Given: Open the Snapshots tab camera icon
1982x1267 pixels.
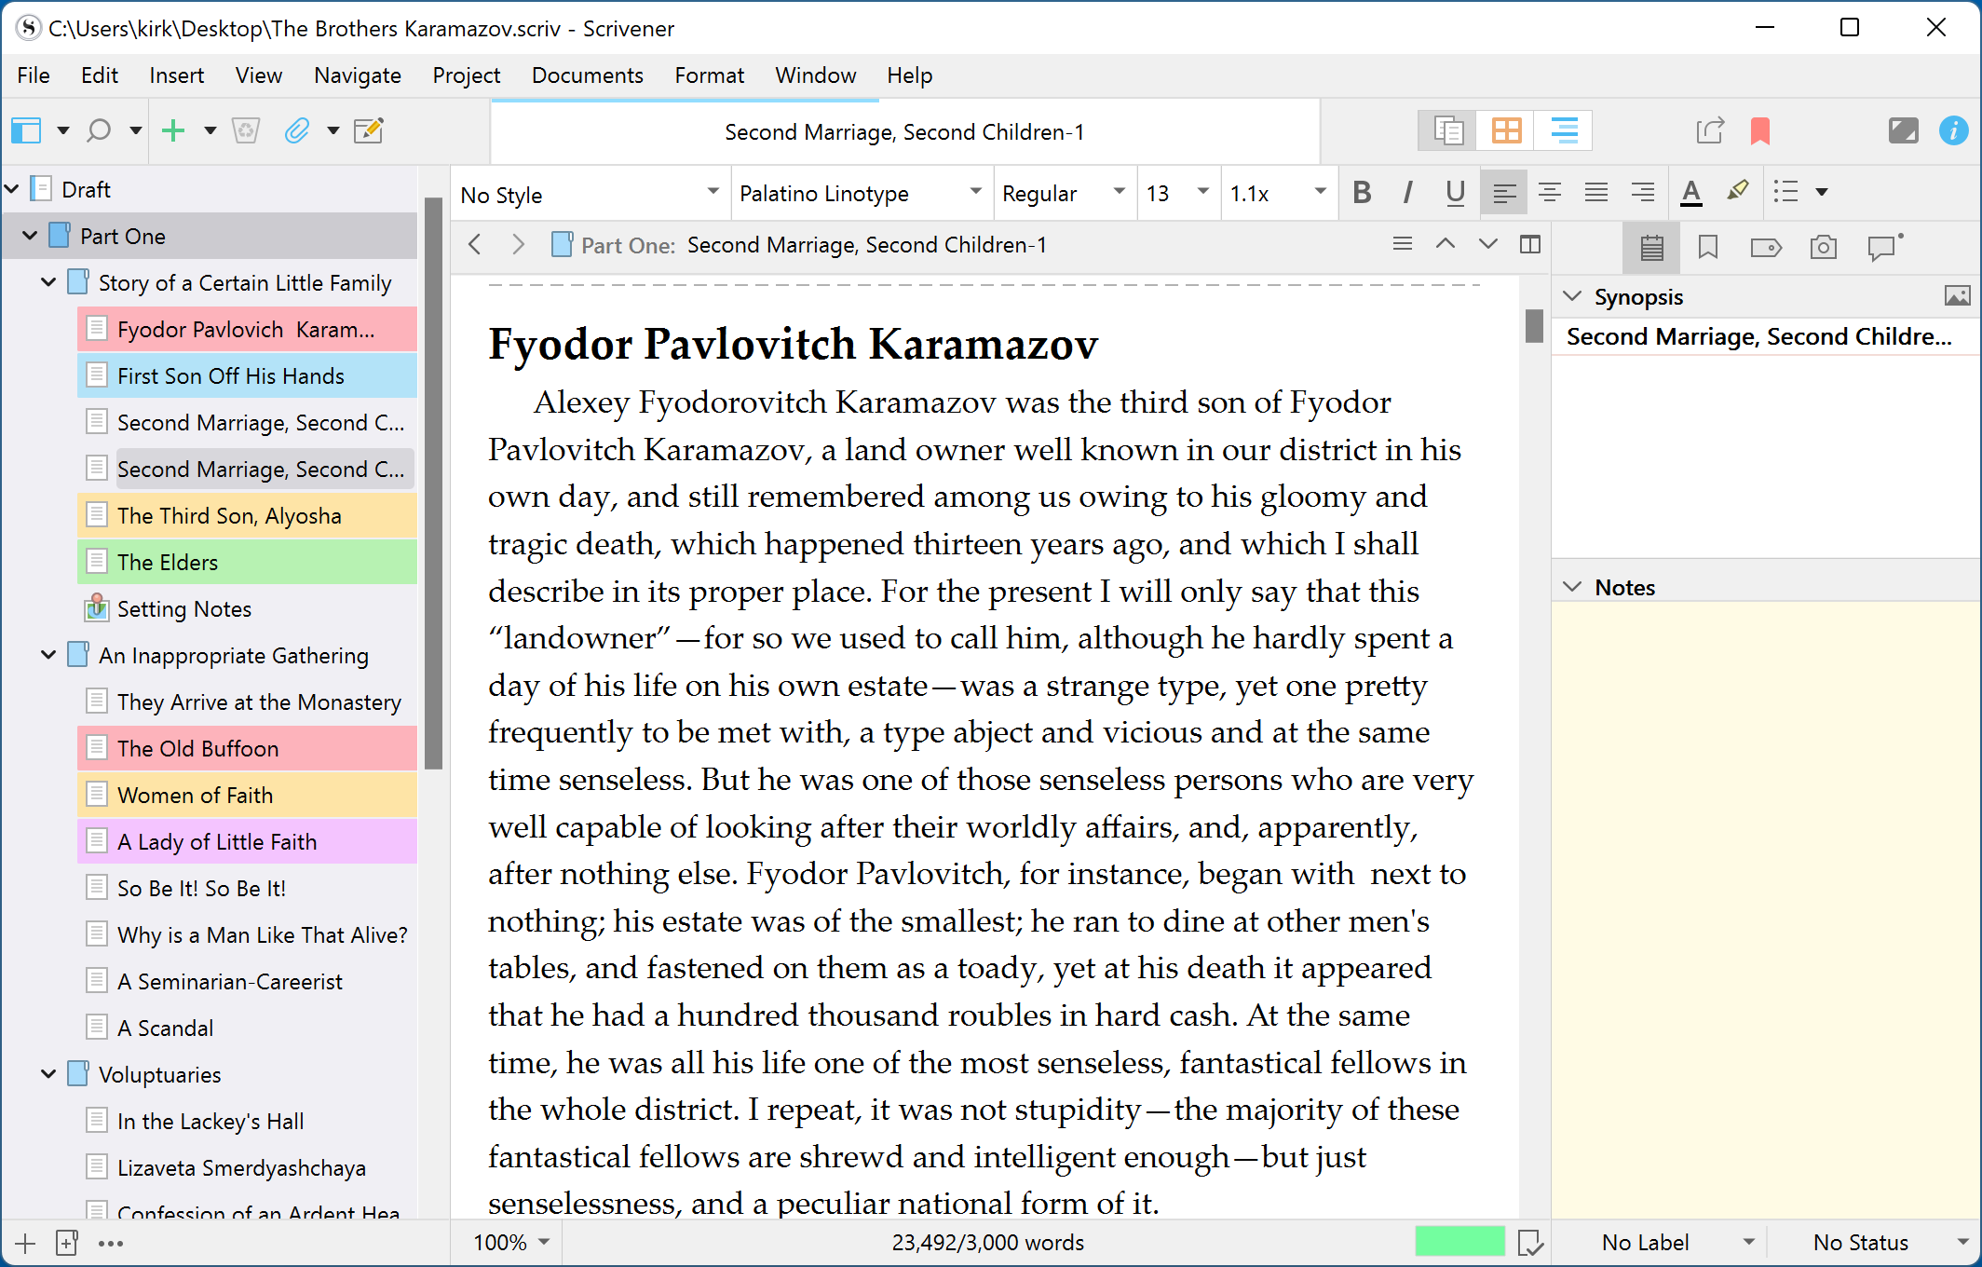Looking at the screenshot, I should 1823,247.
